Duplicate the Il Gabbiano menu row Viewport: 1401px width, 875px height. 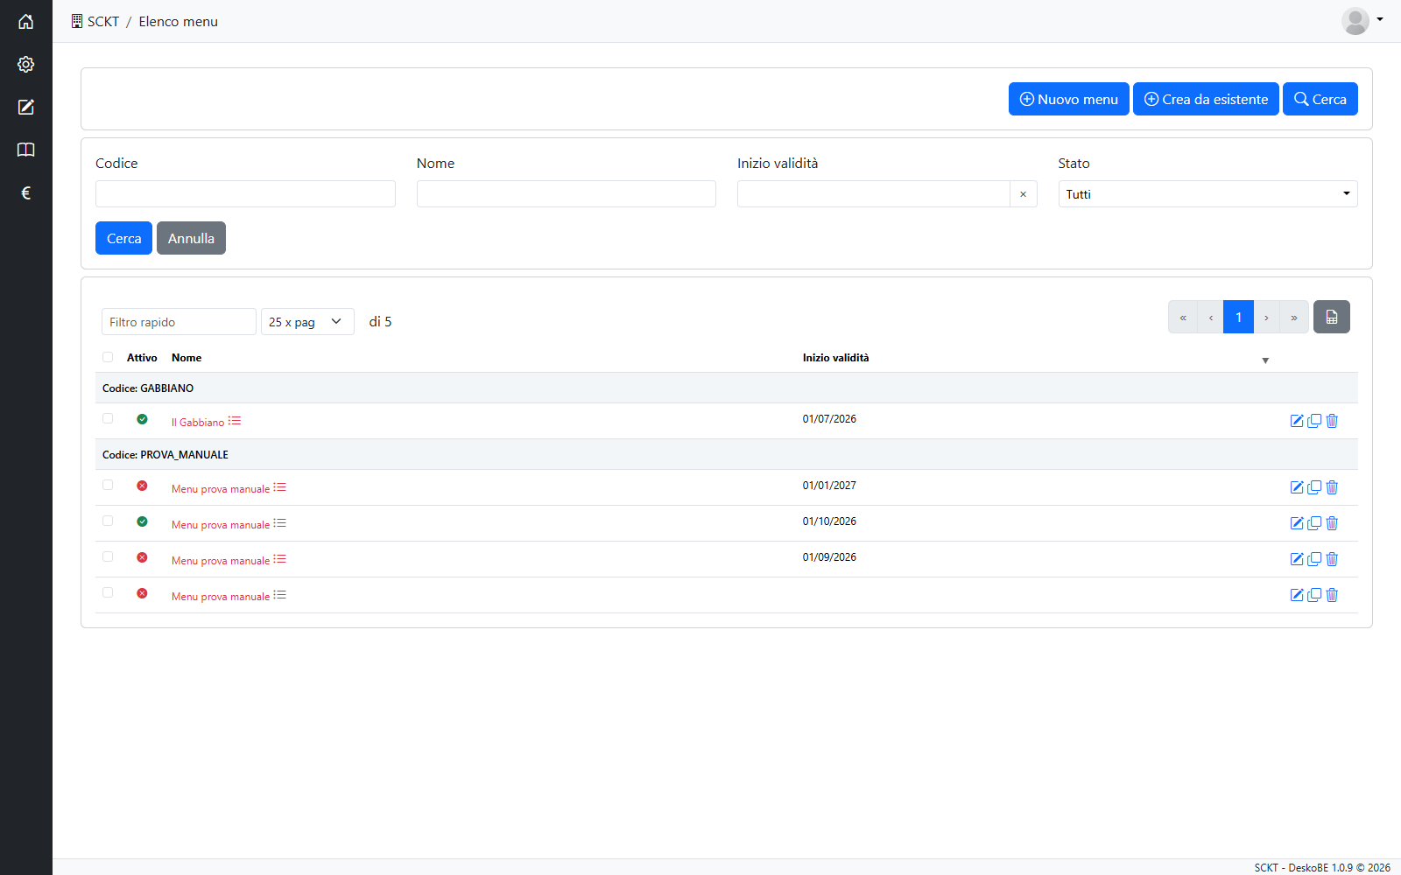click(1314, 421)
